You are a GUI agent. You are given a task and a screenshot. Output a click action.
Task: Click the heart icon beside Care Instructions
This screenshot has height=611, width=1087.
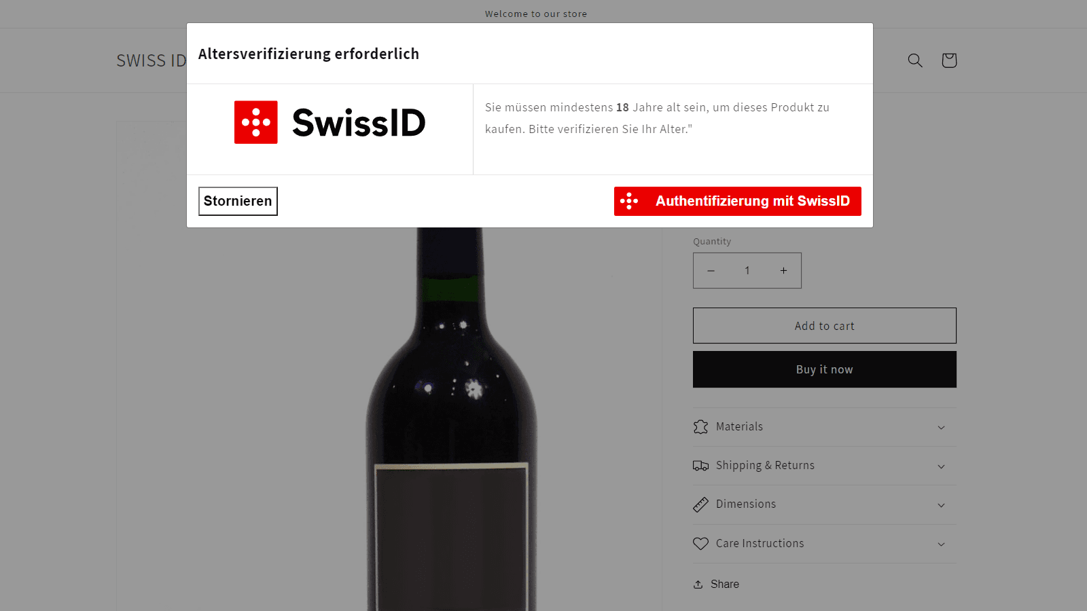[x=700, y=543]
